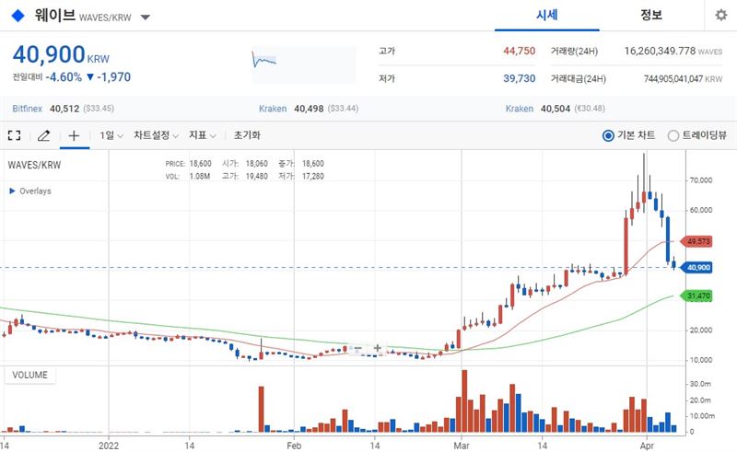737x452 pixels.
Task: Activate the crosshair cursor tool
Action: (74, 135)
